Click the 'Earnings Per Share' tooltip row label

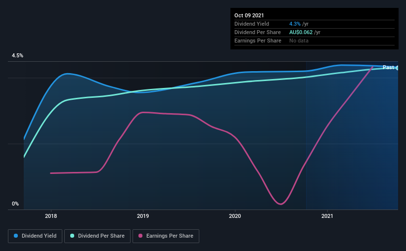(x=258, y=41)
